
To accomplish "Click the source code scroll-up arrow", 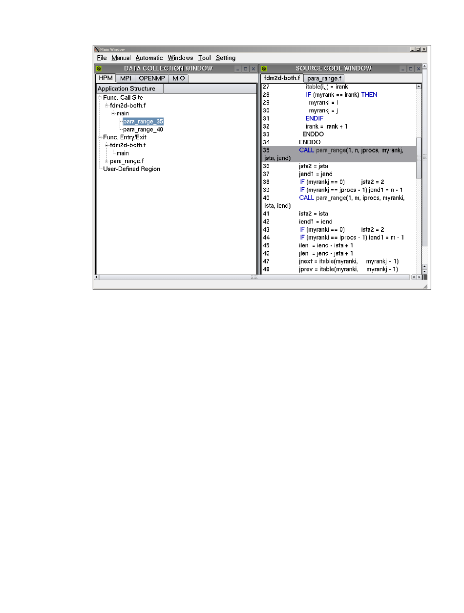I will (x=419, y=87).
